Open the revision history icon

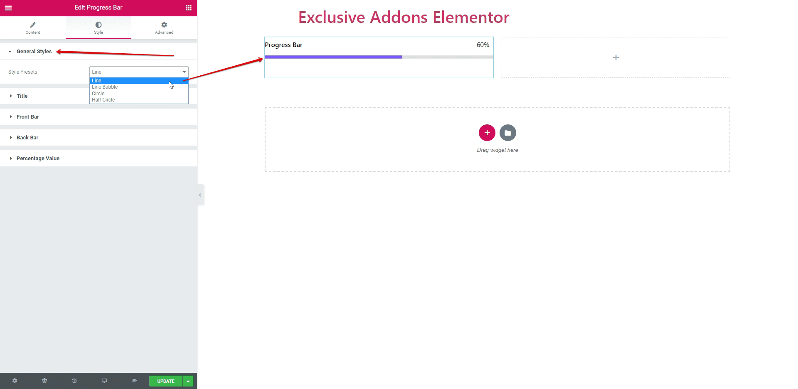(x=74, y=381)
